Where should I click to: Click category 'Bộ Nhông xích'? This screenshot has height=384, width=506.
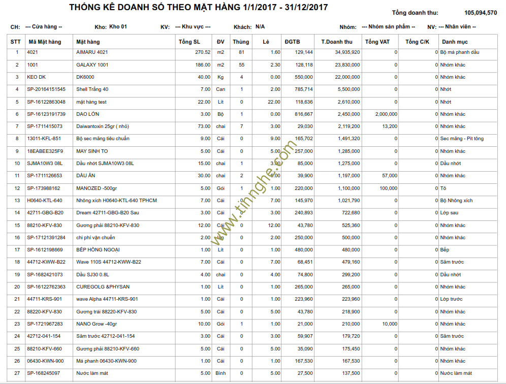coord(456,201)
